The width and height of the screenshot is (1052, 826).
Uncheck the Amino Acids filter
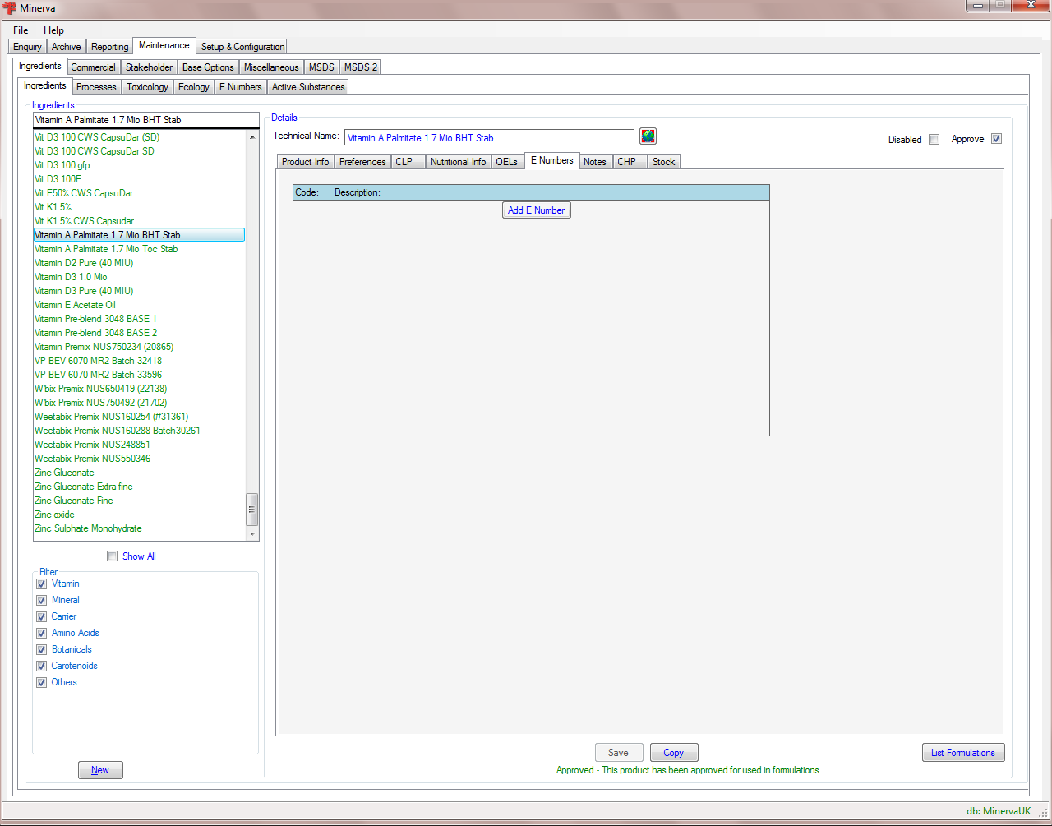coord(42,633)
